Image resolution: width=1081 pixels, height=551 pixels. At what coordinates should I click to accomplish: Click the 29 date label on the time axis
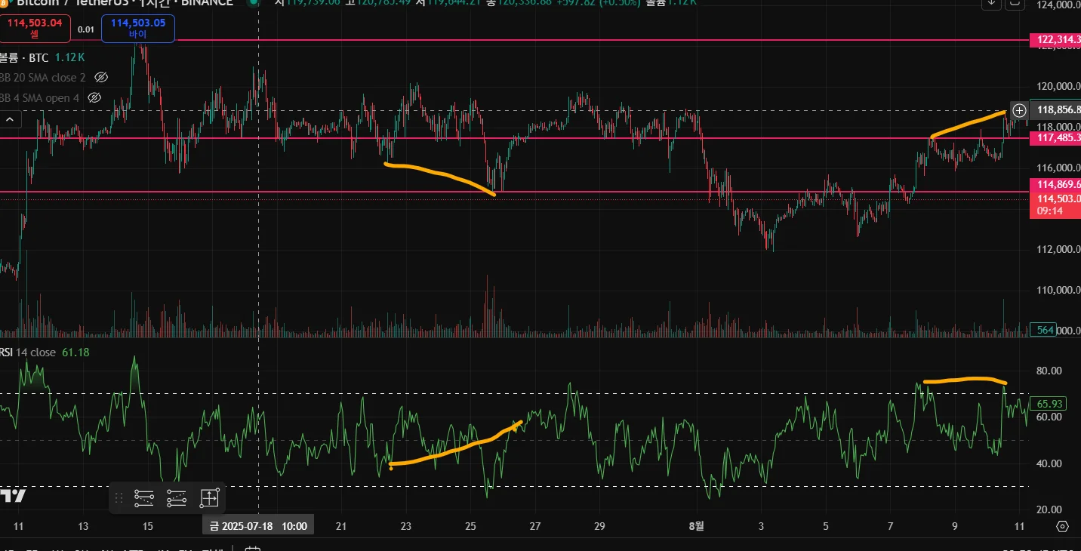pos(599,526)
